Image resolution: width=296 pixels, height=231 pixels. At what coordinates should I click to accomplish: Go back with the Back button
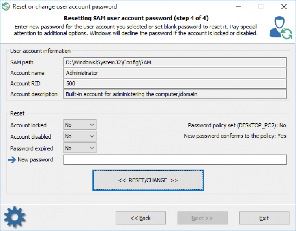coord(141,218)
